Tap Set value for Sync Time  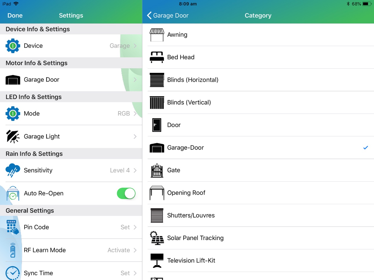point(125,273)
